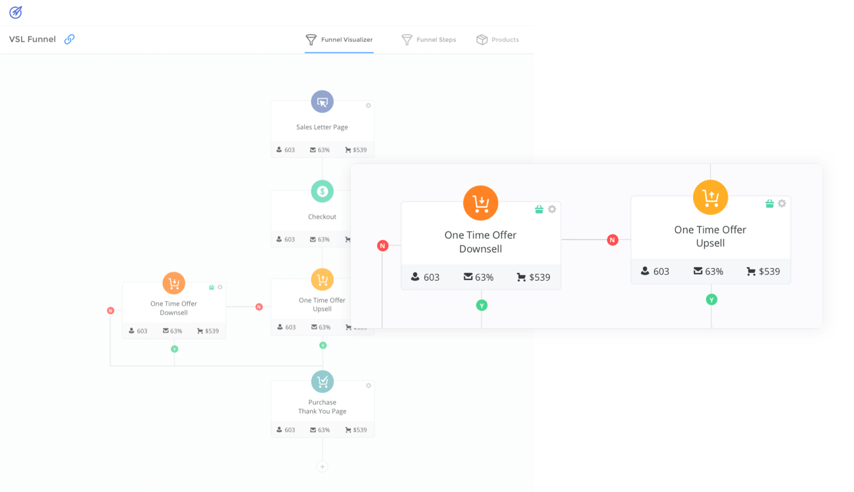The height and width of the screenshot is (492, 854).
Task: Switch to the Funnel Steps tab
Action: pyautogui.click(x=428, y=39)
